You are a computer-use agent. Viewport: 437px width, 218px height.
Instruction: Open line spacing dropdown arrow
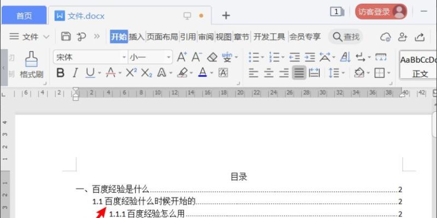tap(343, 74)
